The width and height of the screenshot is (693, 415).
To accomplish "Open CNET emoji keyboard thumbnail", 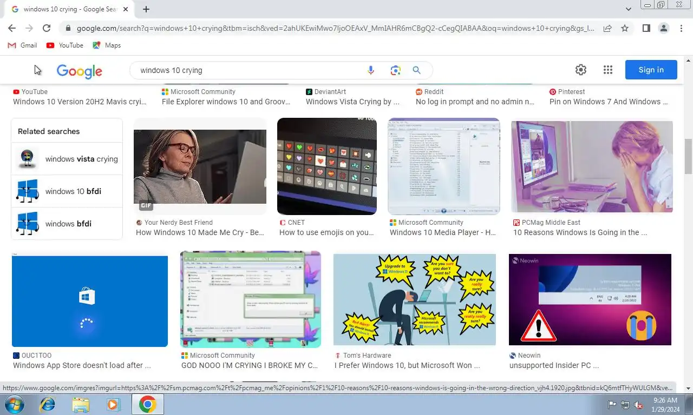I will tap(327, 166).
